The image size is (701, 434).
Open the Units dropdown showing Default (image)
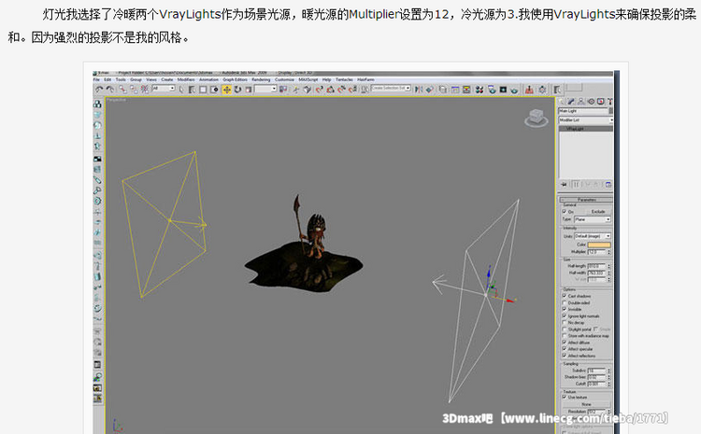(593, 236)
